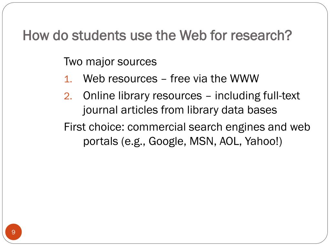Click the words 'free via the' in item one

click(198, 79)
